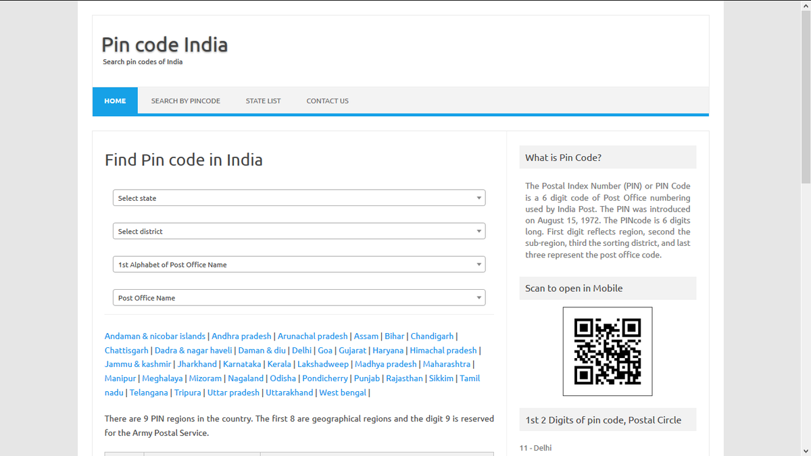Open the Pondicherry link
Image resolution: width=811 pixels, height=456 pixels.
[325, 378]
